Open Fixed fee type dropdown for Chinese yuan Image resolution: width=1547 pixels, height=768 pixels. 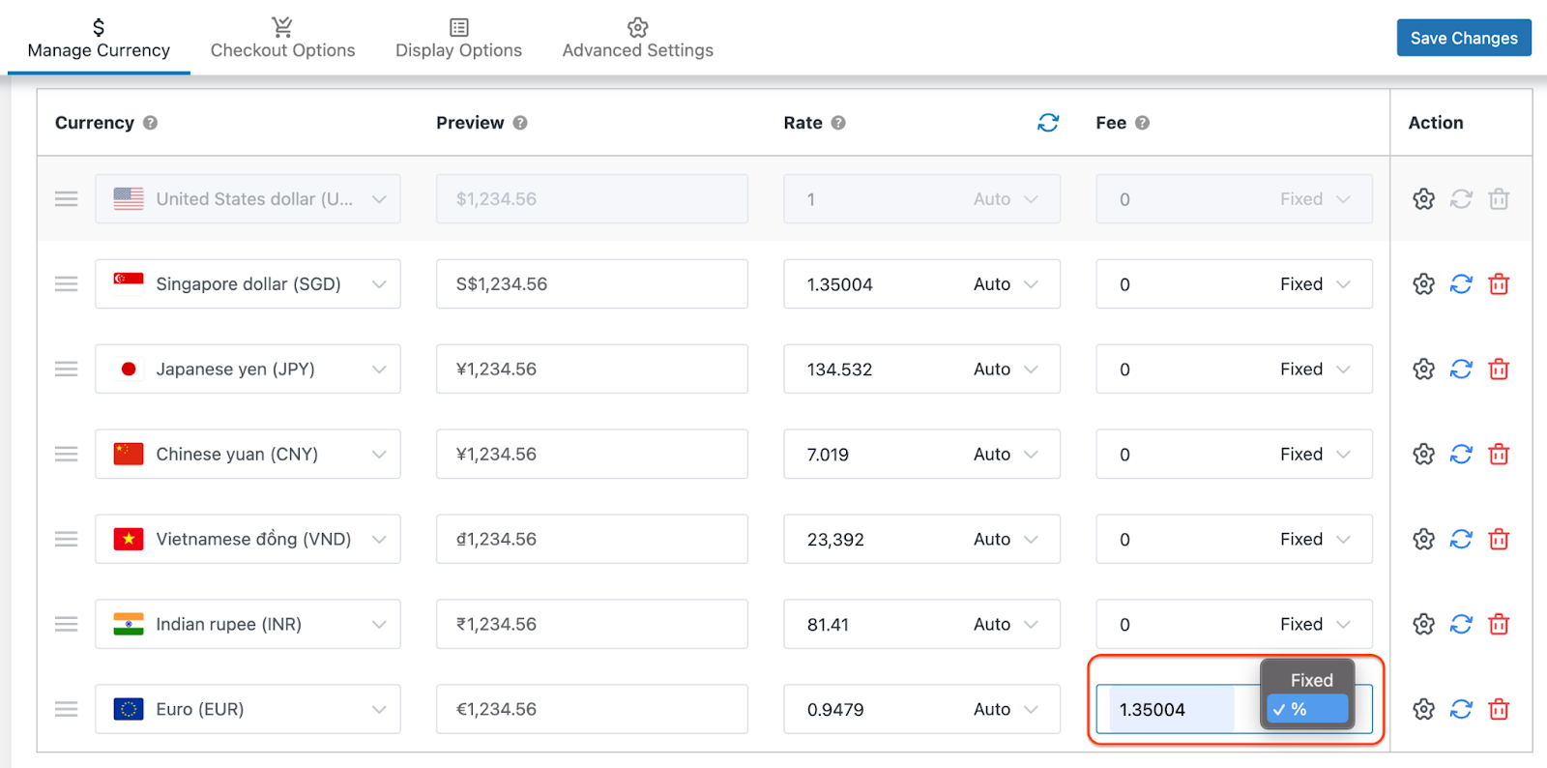tap(1314, 455)
